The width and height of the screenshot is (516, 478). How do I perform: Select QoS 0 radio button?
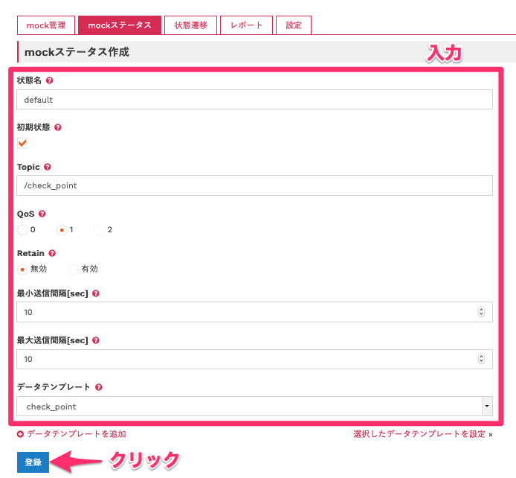click(22, 230)
